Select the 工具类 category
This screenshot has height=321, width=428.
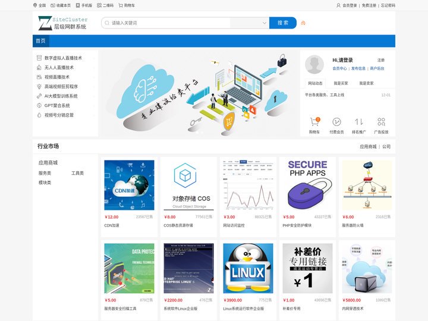tap(77, 173)
